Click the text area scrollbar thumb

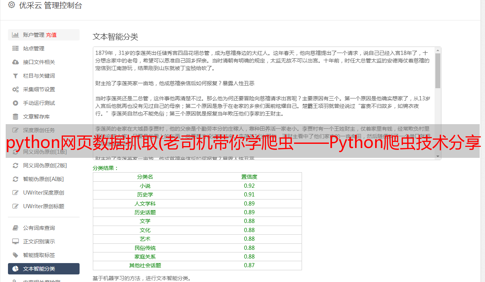(438, 70)
